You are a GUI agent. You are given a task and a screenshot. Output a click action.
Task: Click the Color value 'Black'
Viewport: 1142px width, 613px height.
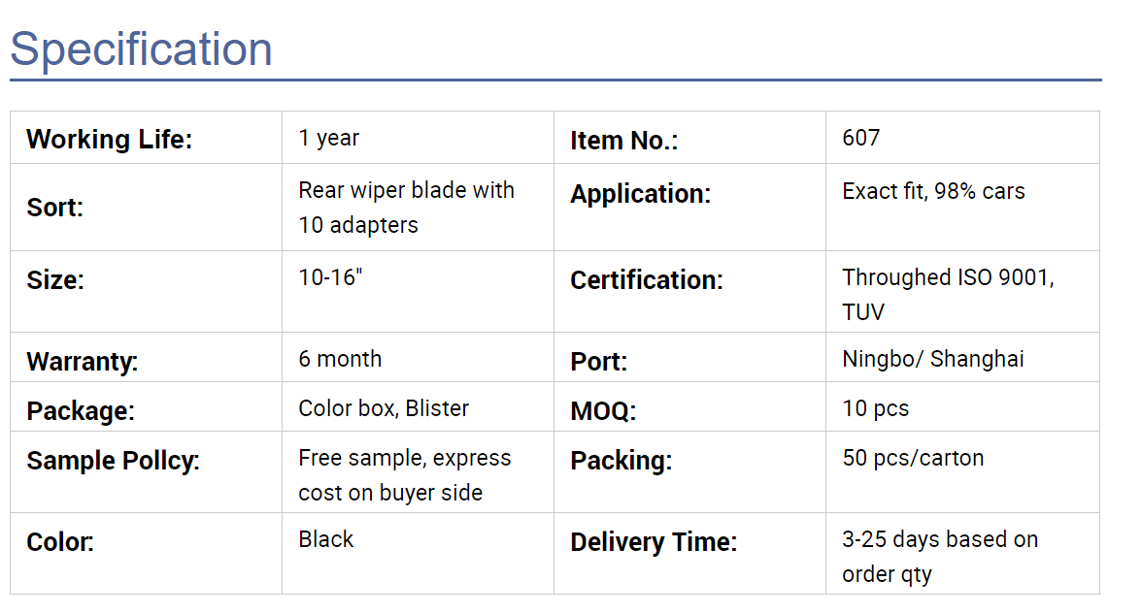(x=326, y=539)
